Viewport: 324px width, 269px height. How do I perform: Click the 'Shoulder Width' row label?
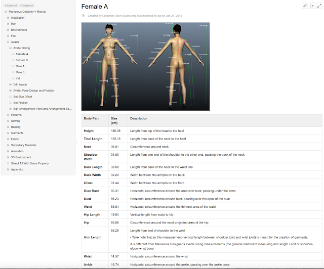click(x=91, y=157)
